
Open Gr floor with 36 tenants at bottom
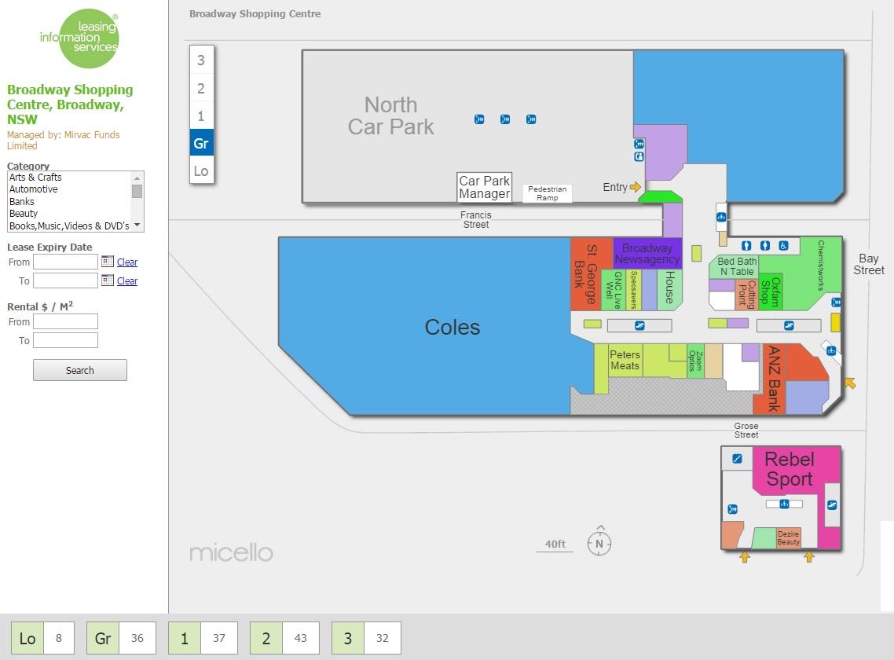pyautogui.click(x=121, y=638)
